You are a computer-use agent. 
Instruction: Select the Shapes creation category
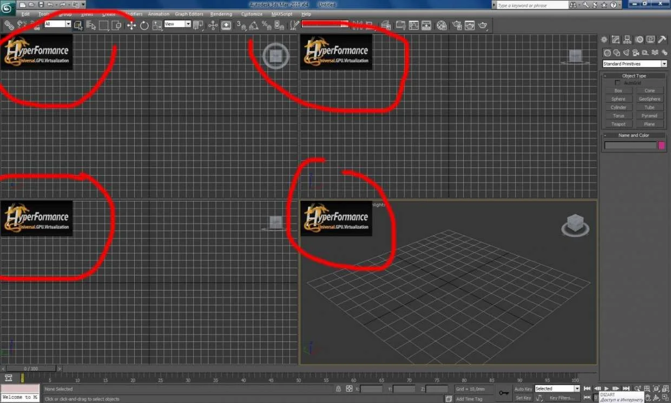(x=617, y=52)
